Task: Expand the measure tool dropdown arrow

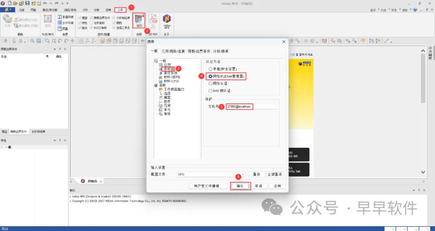Action: point(391,41)
